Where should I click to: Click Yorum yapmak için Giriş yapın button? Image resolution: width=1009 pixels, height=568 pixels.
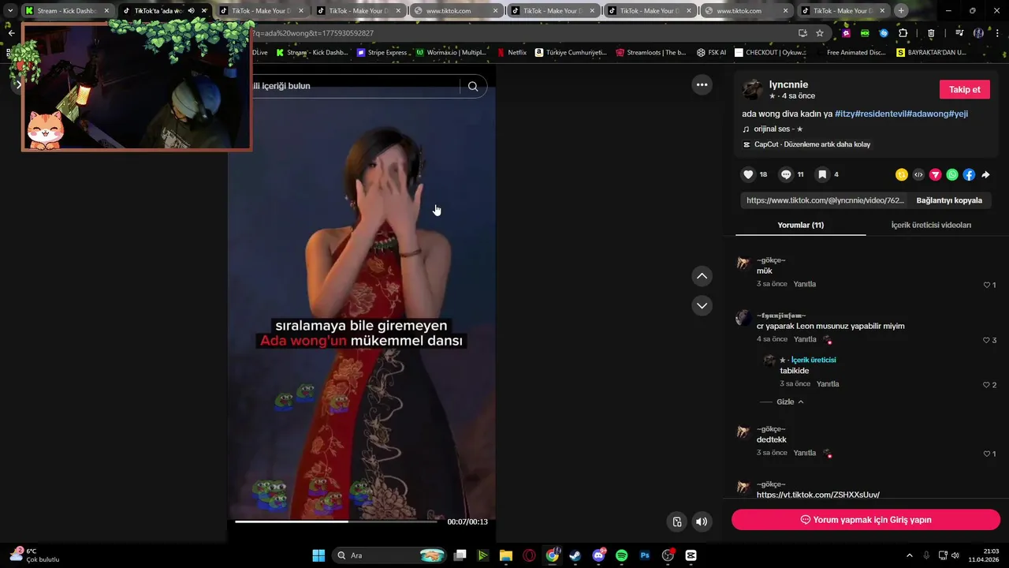(866, 520)
